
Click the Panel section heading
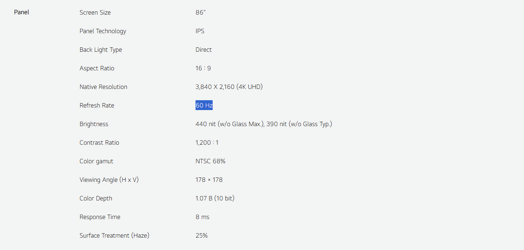pos(21,12)
